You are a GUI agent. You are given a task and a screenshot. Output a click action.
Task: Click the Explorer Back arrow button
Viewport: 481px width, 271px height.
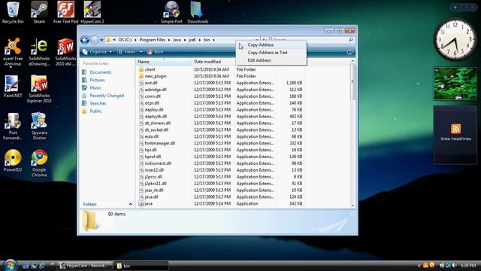tap(85, 40)
